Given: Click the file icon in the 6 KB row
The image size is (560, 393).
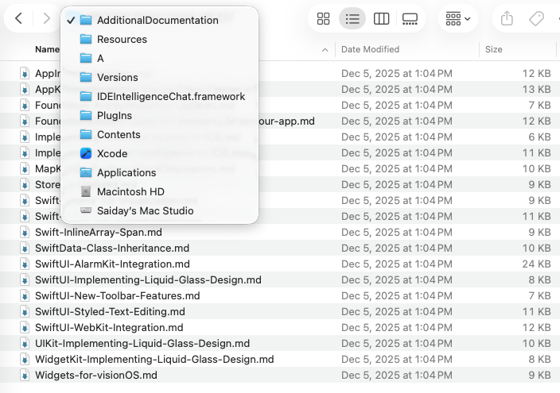Looking at the screenshot, I should 25,137.
